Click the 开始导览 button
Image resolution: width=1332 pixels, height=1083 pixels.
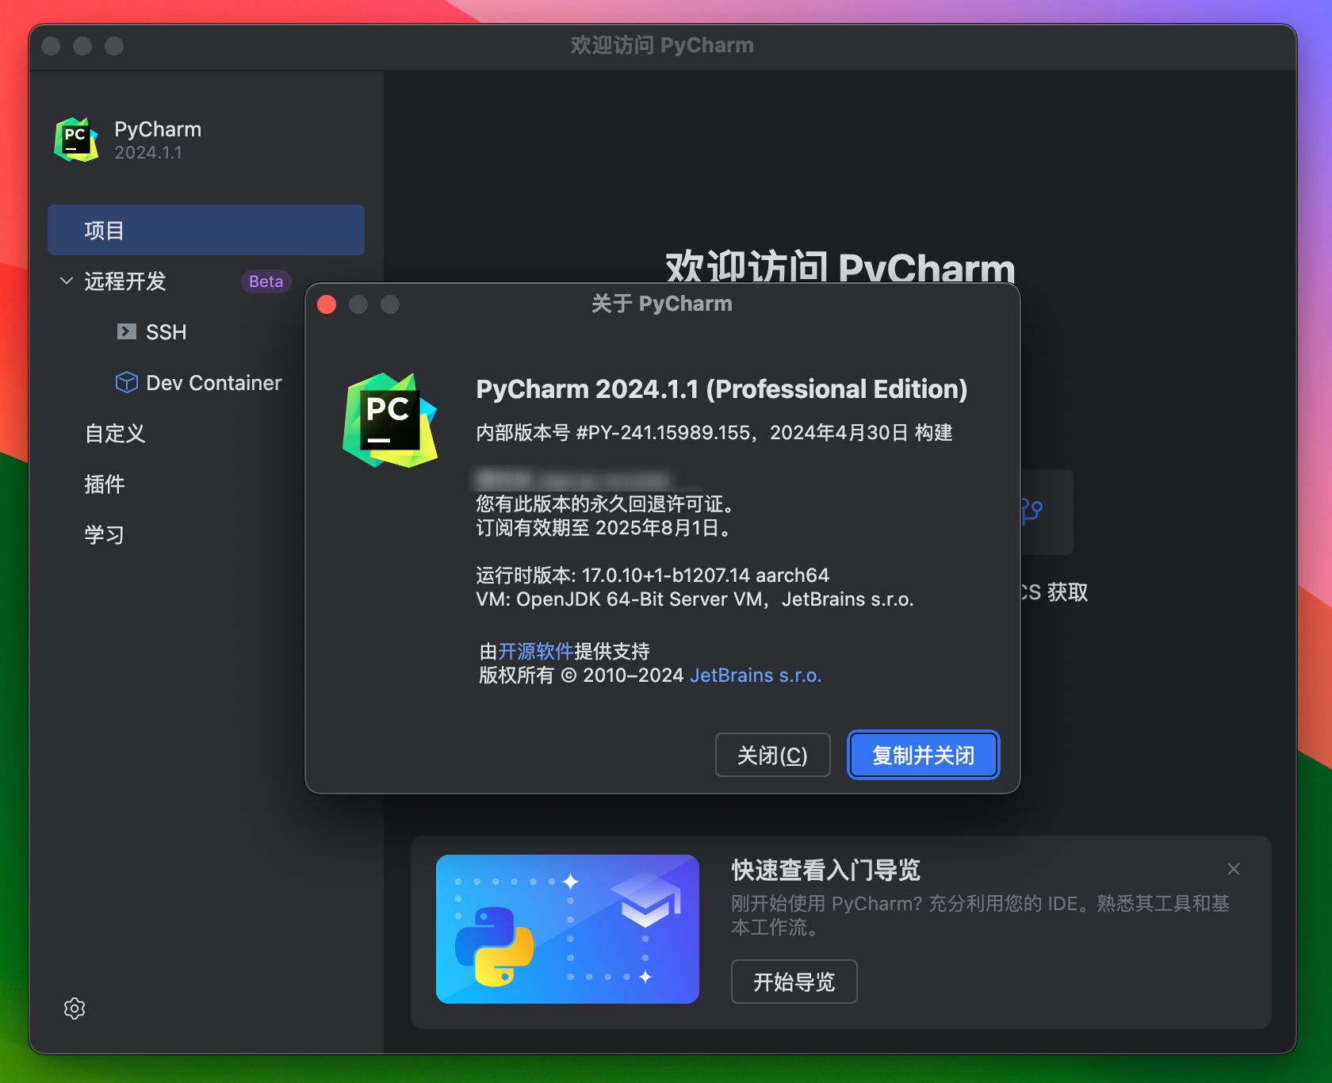tap(794, 982)
